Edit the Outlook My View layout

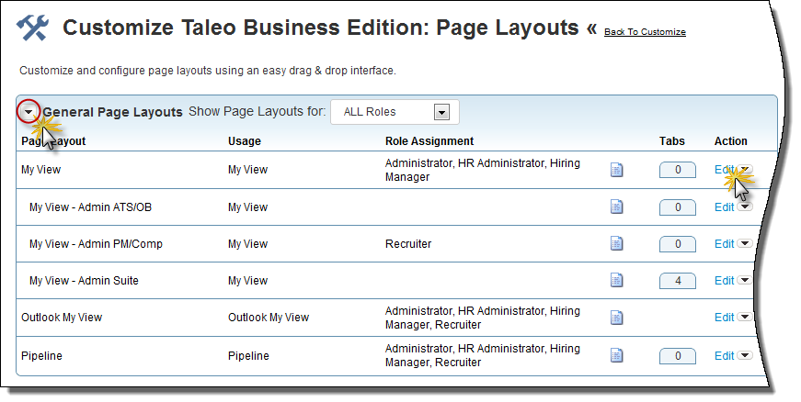(724, 318)
